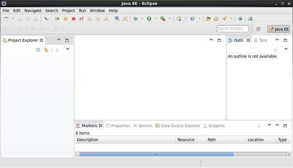Image resolution: width=293 pixels, height=168 pixels.
Task: Open the New wizard dropdown arrow
Action: [x=13, y=18]
